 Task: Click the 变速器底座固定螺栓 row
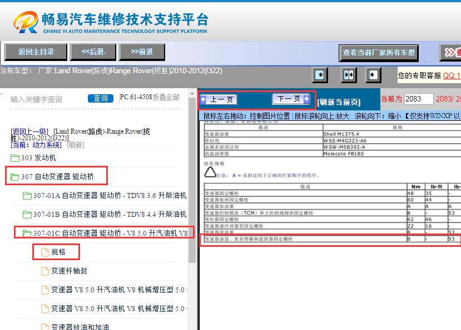point(333,200)
